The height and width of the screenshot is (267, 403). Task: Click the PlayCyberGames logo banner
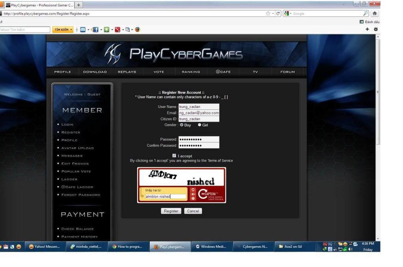point(176,54)
